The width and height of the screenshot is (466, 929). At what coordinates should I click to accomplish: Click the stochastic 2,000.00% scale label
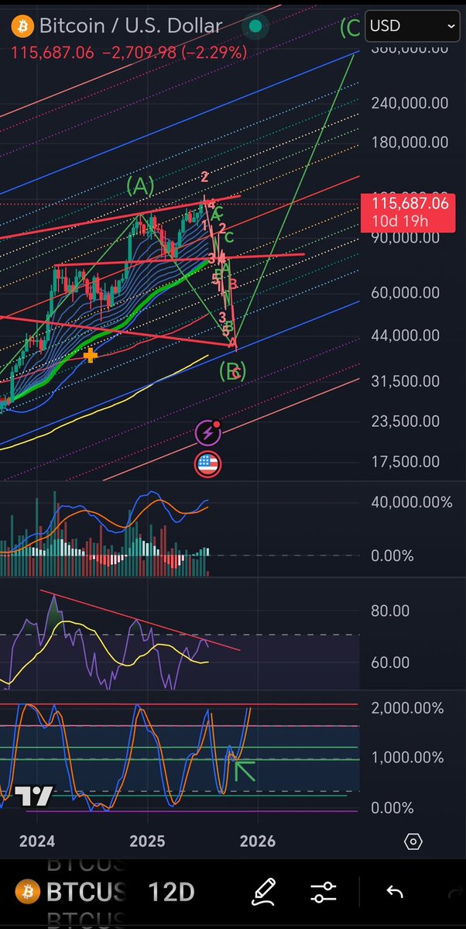click(x=407, y=708)
